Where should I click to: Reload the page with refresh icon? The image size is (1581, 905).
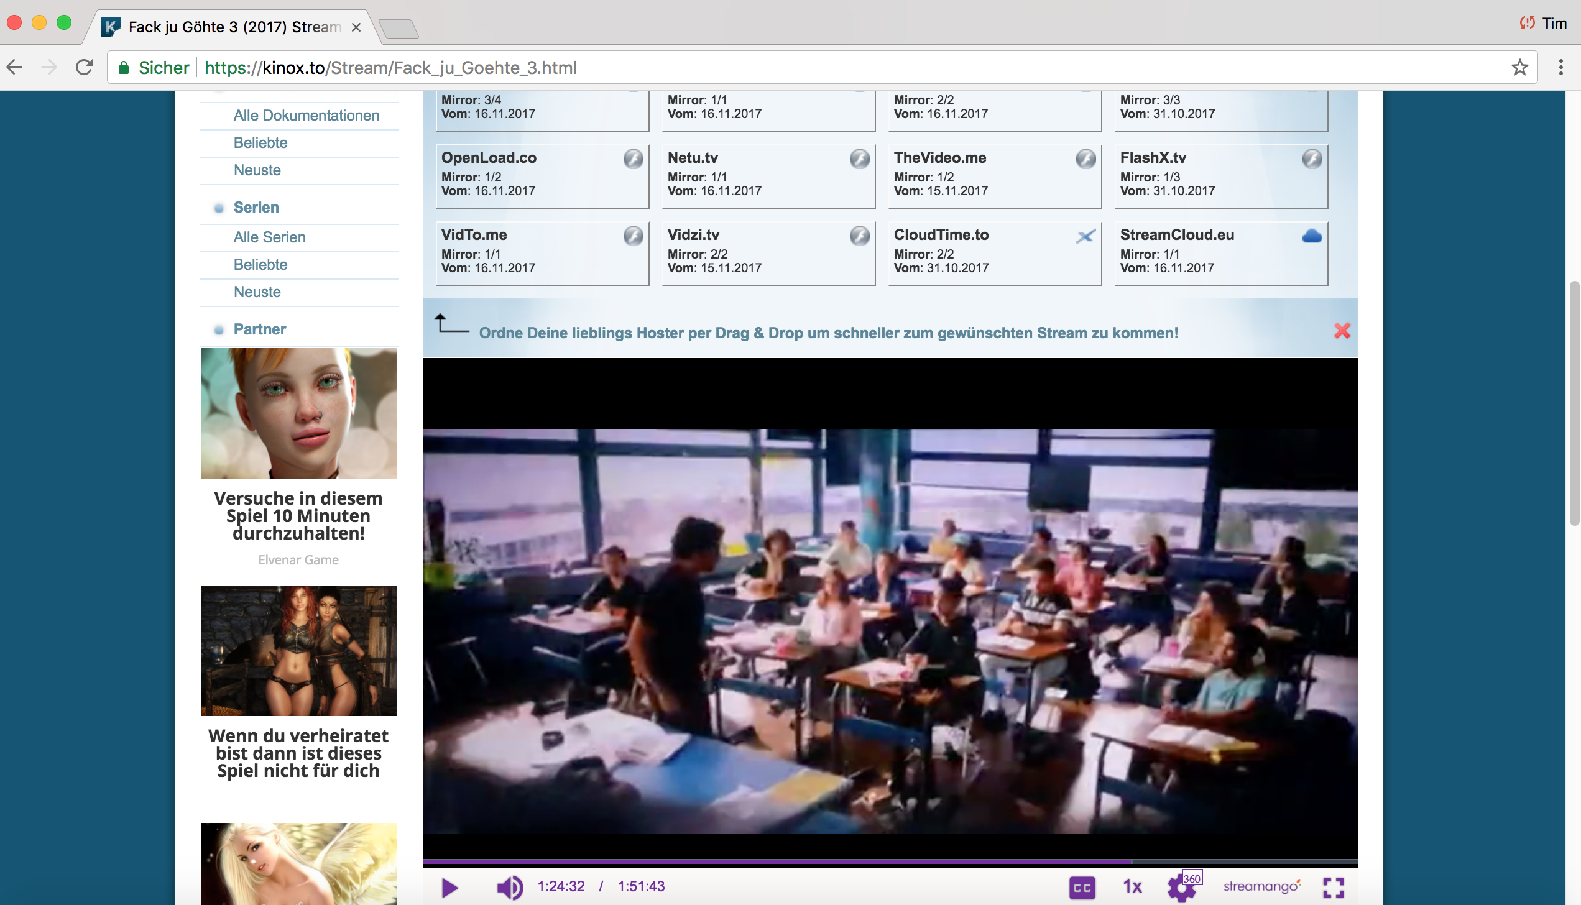pos(85,67)
